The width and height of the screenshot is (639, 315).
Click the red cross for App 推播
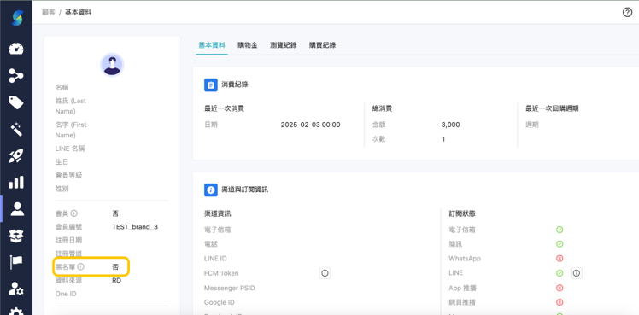[x=560, y=289]
